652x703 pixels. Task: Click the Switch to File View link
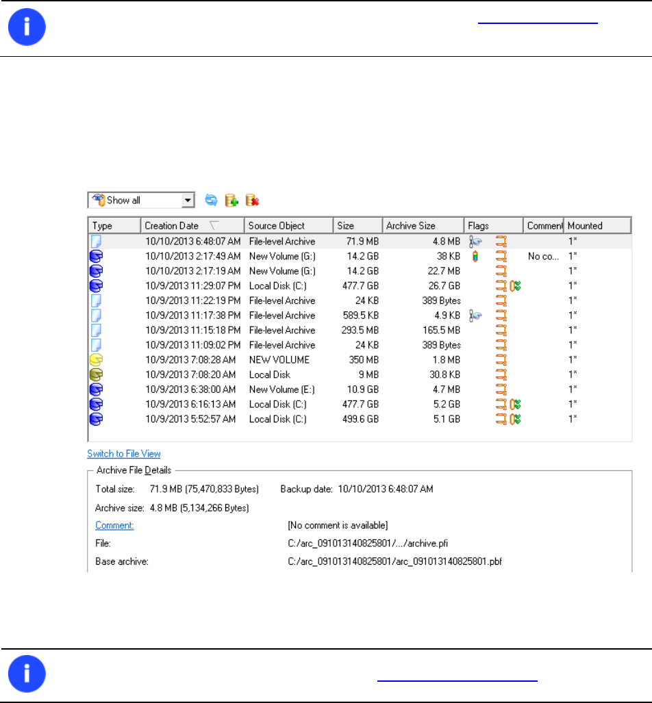coord(124,454)
